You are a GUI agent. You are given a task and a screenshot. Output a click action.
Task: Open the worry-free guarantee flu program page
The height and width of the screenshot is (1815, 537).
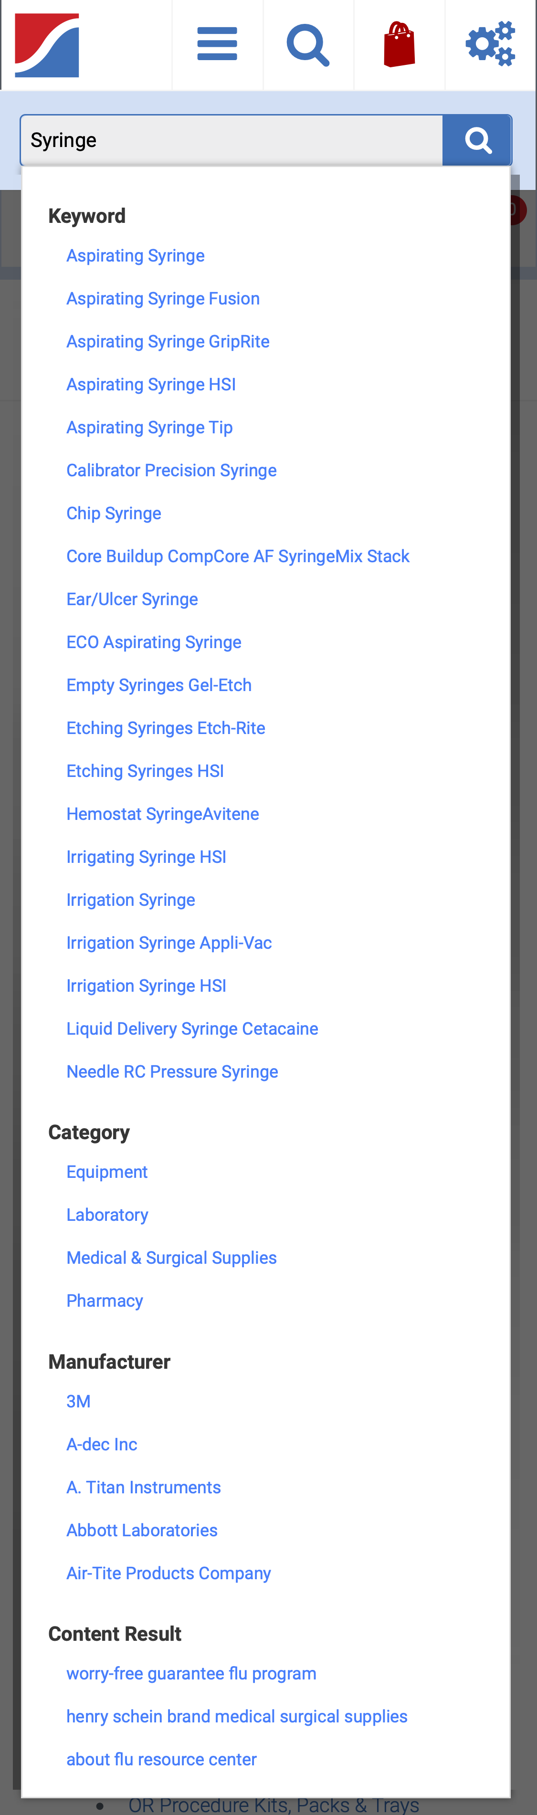(x=191, y=1673)
